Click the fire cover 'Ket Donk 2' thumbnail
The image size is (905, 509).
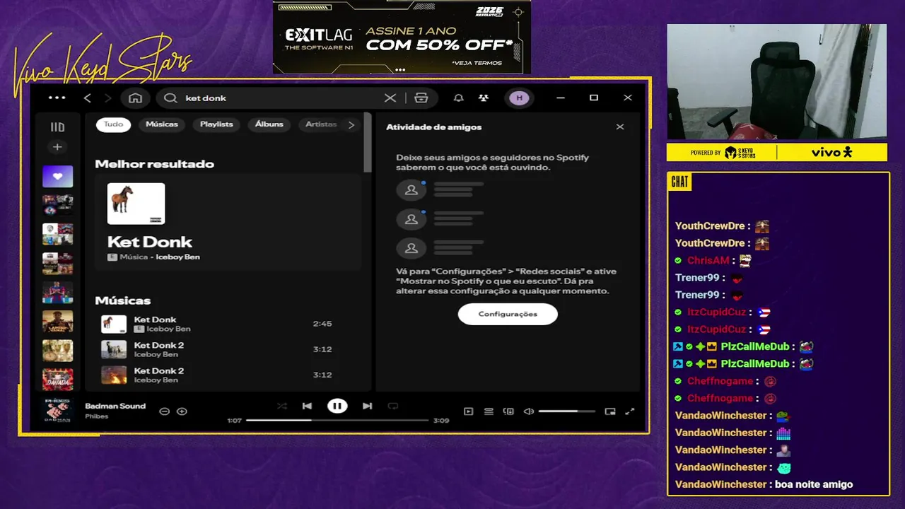(x=114, y=375)
